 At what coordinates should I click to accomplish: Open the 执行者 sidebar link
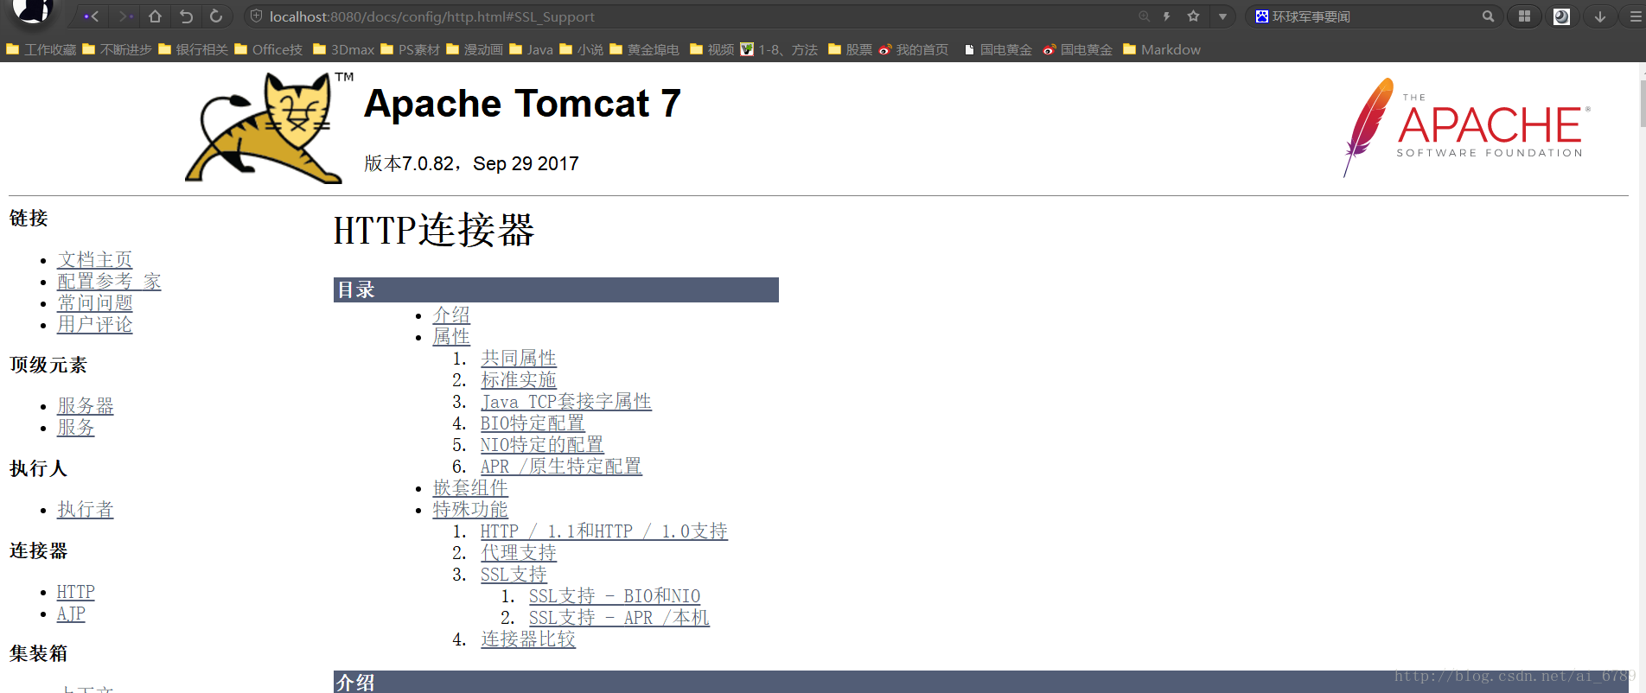pyautogui.click(x=86, y=510)
